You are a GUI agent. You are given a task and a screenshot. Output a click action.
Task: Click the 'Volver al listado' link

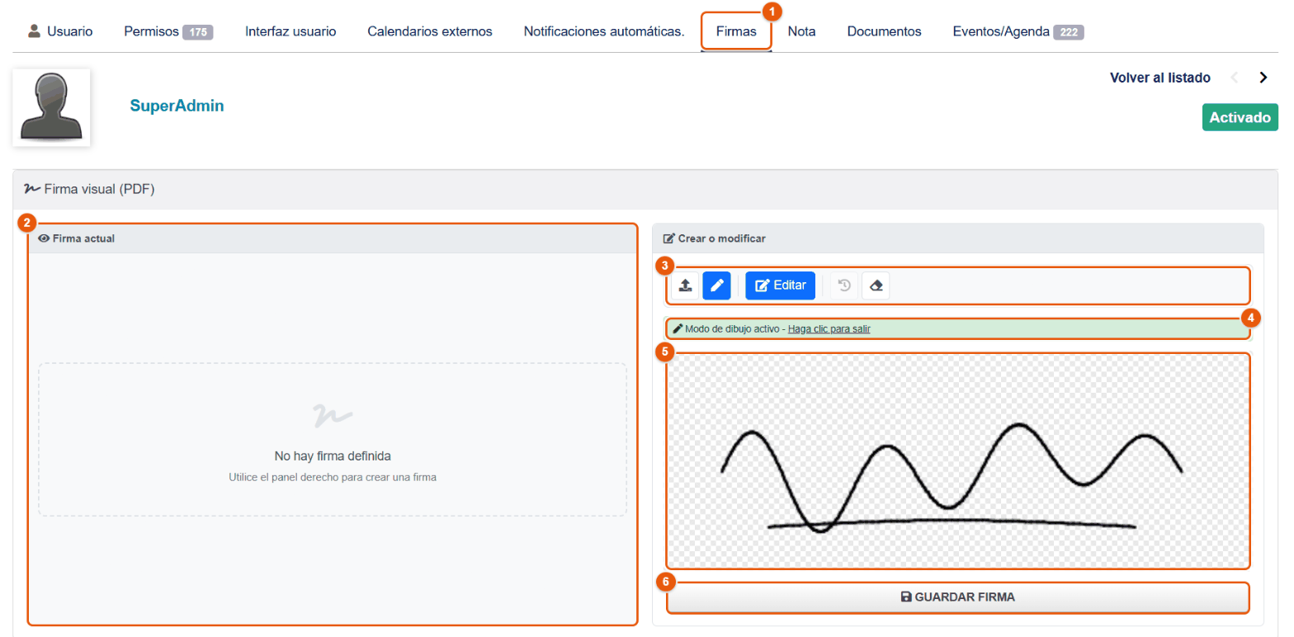coord(1160,78)
